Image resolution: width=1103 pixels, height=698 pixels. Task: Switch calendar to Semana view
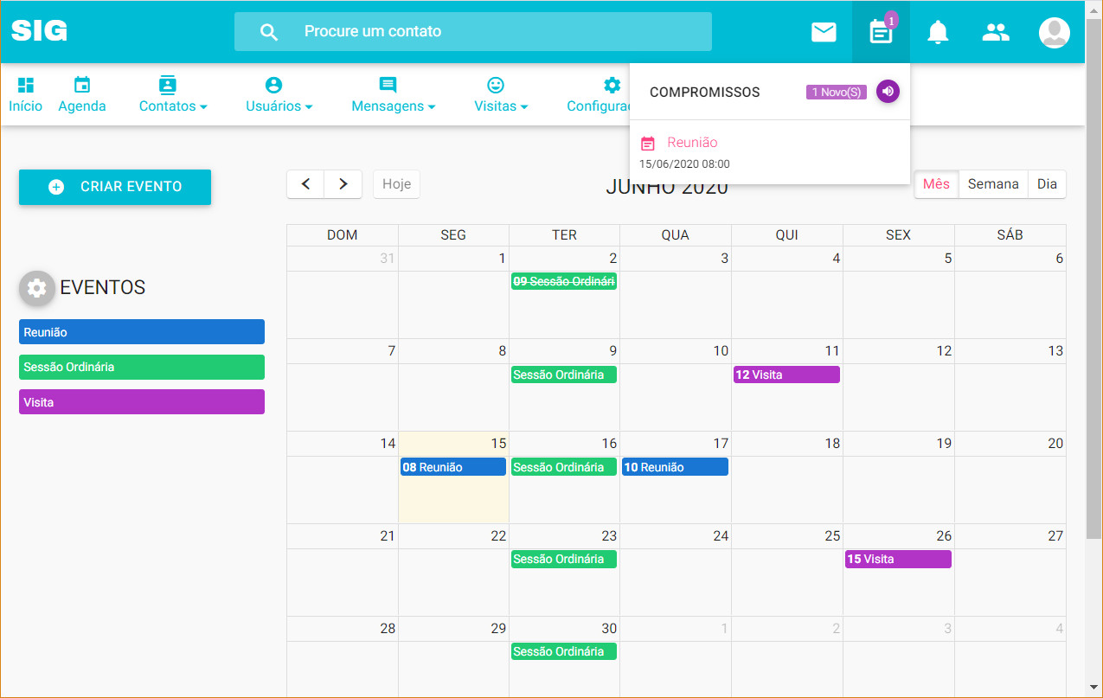click(993, 184)
